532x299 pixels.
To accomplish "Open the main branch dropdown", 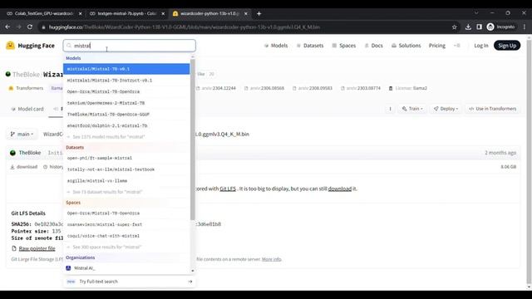I will coord(22,135).
